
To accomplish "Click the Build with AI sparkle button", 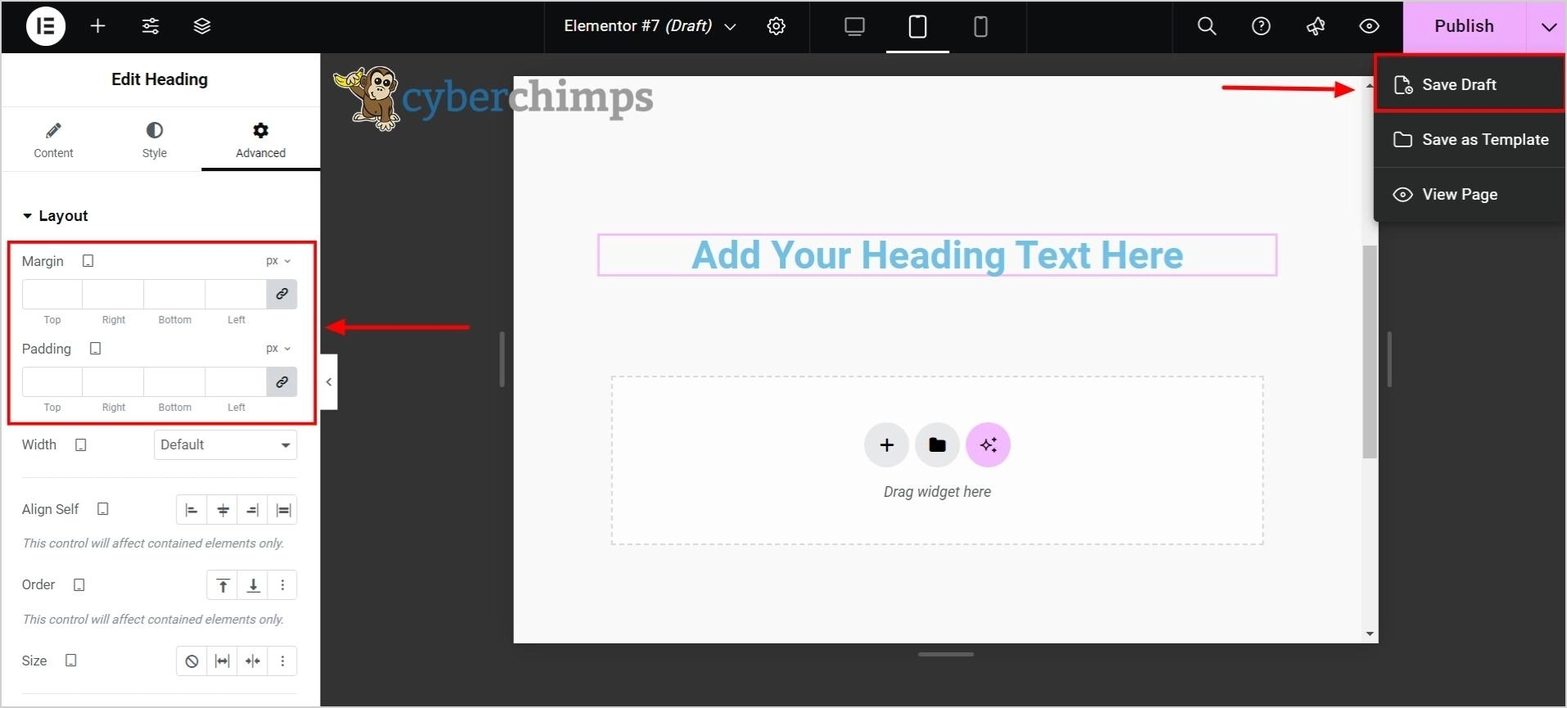I will point(988,445).
